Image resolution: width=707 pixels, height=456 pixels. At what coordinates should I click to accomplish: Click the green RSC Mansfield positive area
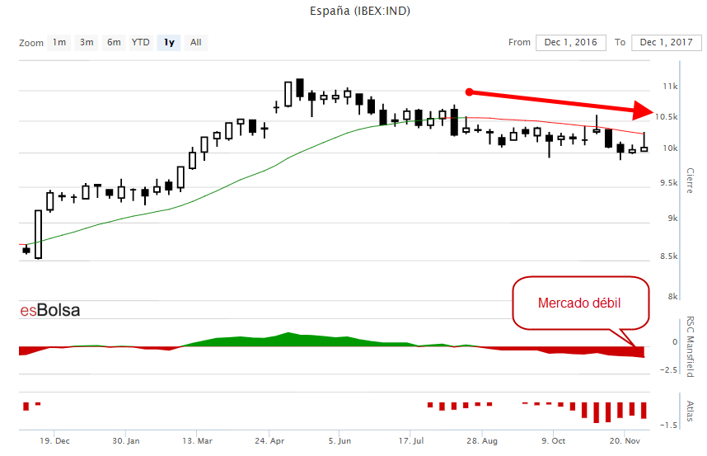pos(297,340)
